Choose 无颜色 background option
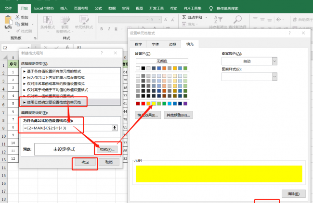Viewport: 313px width, 203px height. click(x=162, y=61)
